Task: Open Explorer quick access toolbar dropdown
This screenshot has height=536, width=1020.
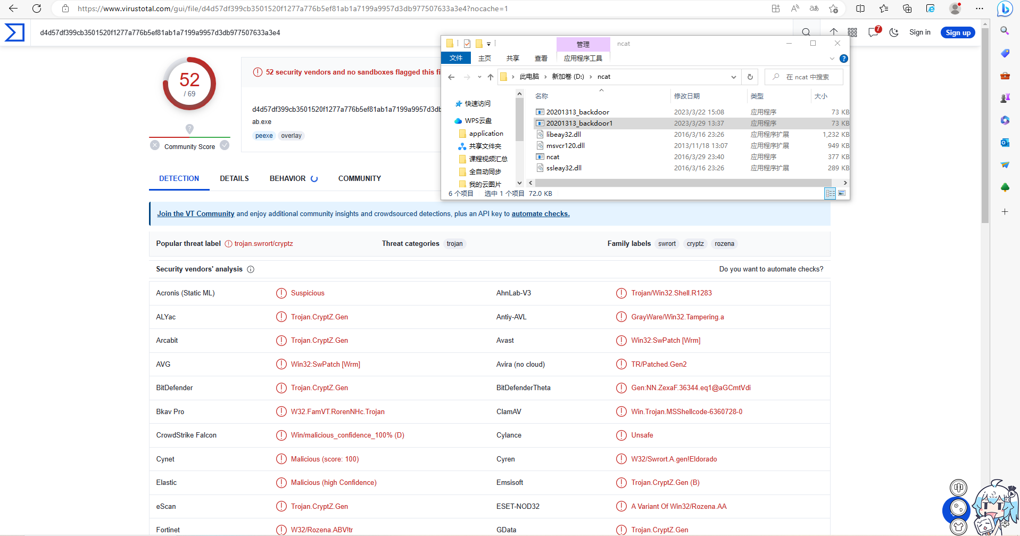Action: [x=488, y=44]
